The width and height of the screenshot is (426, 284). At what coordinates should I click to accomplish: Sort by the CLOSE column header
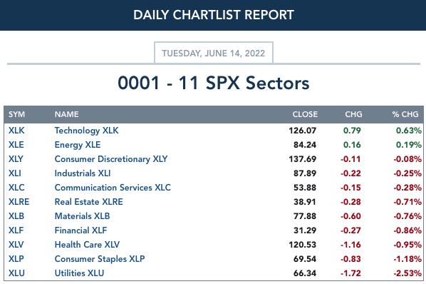(305, 114)
